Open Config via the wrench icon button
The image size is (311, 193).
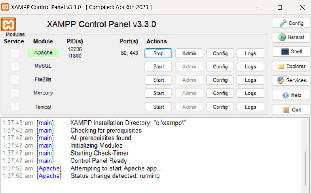tap(291, 23)
